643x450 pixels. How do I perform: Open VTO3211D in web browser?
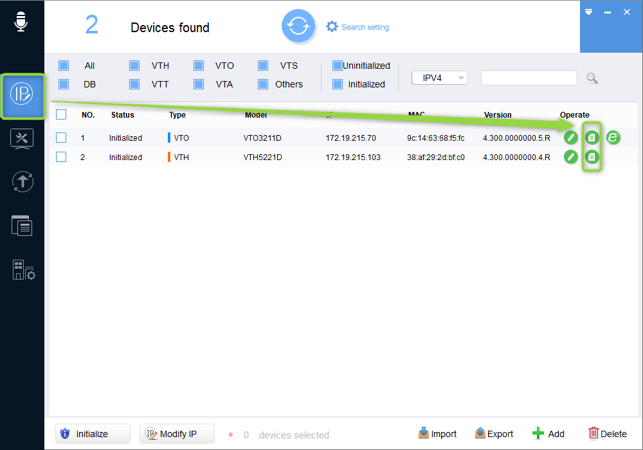pyautogui.click(x=613, y=138)
